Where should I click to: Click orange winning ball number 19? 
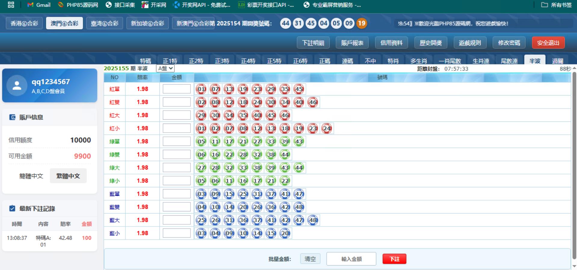tap(362, 23)
